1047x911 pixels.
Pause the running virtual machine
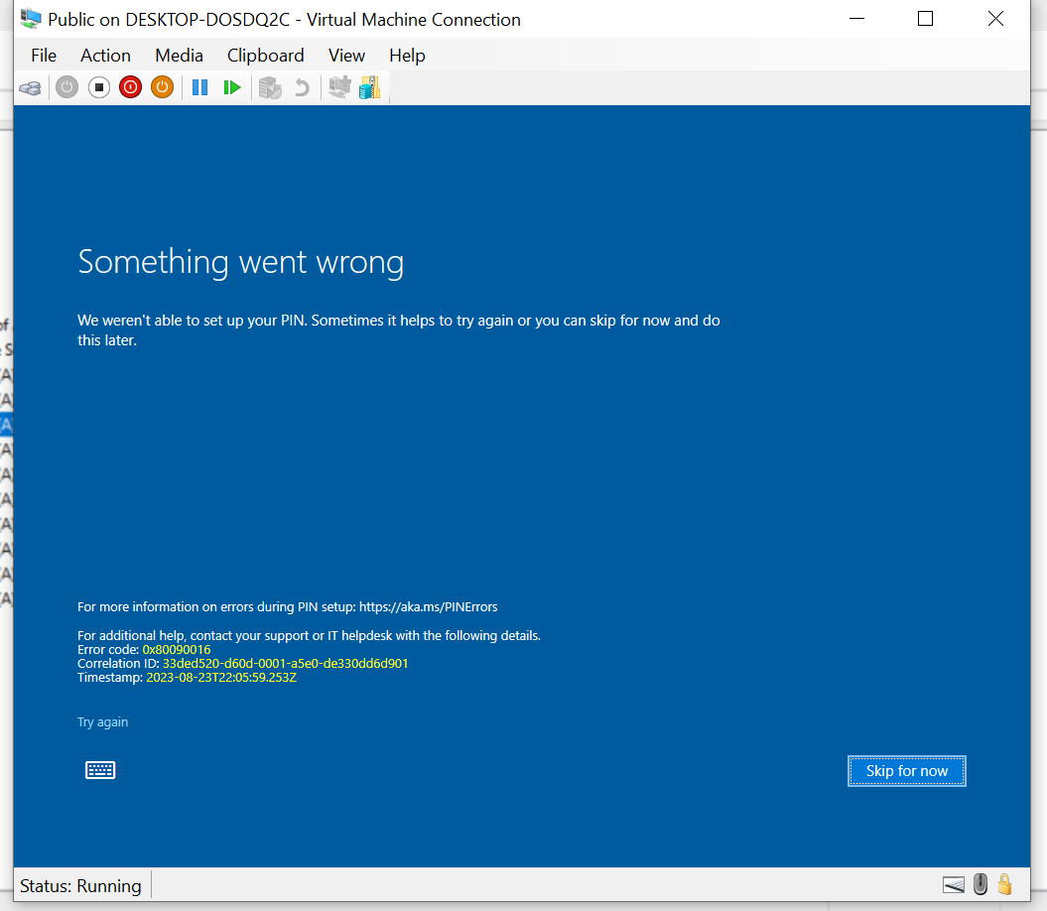199,87
